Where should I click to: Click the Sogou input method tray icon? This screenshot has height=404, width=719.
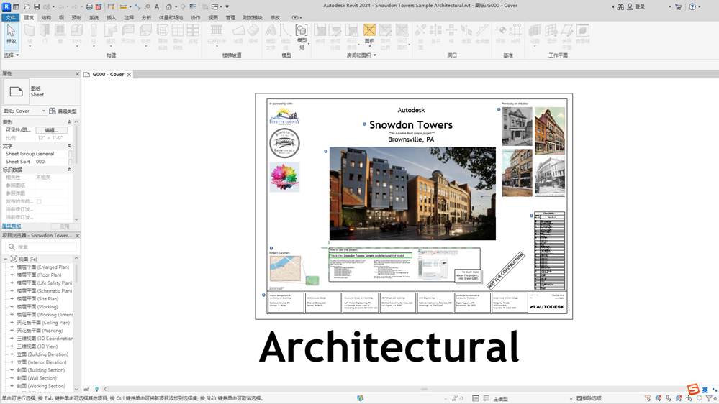pyautogui.click(x=693, y=389)
